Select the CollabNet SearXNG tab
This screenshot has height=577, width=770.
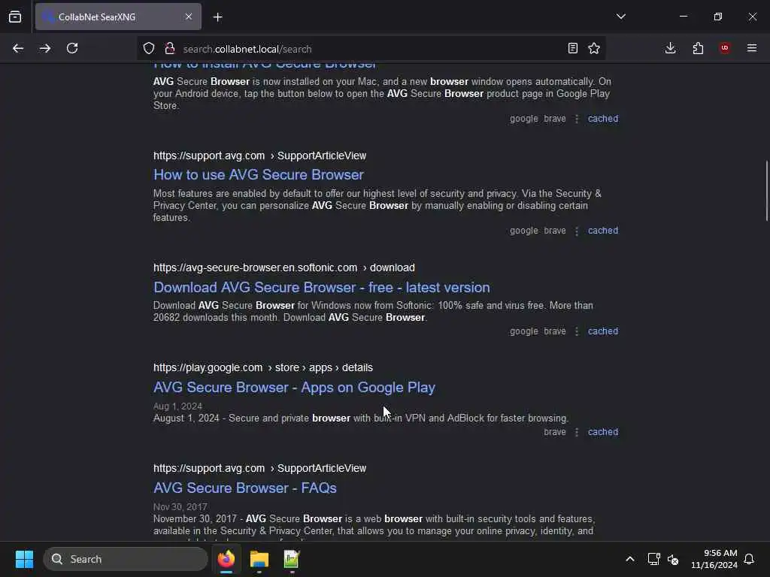(x=118, y=17)
